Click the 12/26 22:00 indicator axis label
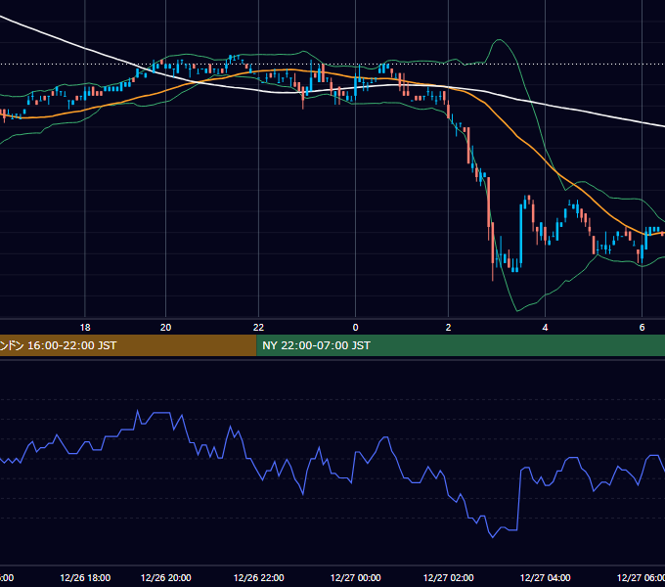Viewport: 665px width, 587px height. pyautogui.click(x=258, y=577)
